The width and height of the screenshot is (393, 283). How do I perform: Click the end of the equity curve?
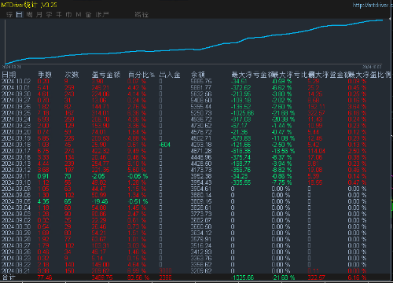coord(382,20)
